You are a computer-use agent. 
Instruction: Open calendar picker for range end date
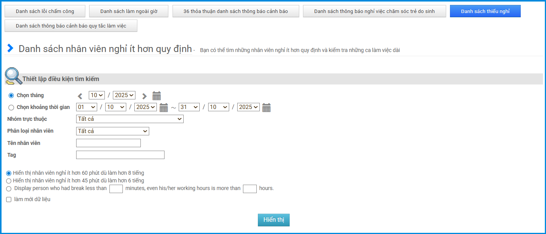click(x=267, y=108)
